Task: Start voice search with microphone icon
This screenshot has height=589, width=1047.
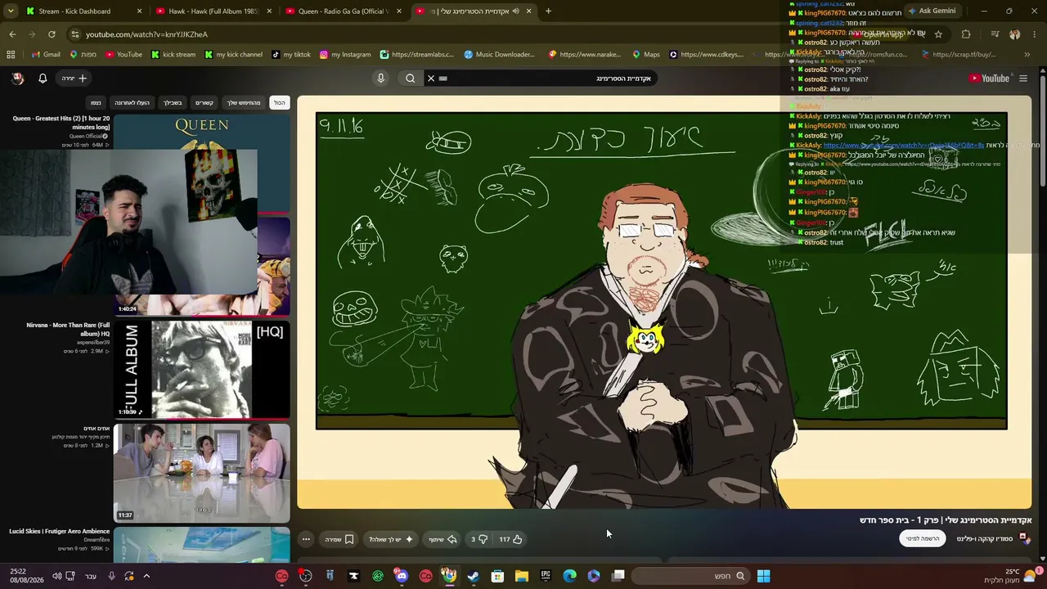Action: pyautogui.click(x=380, y=79)
